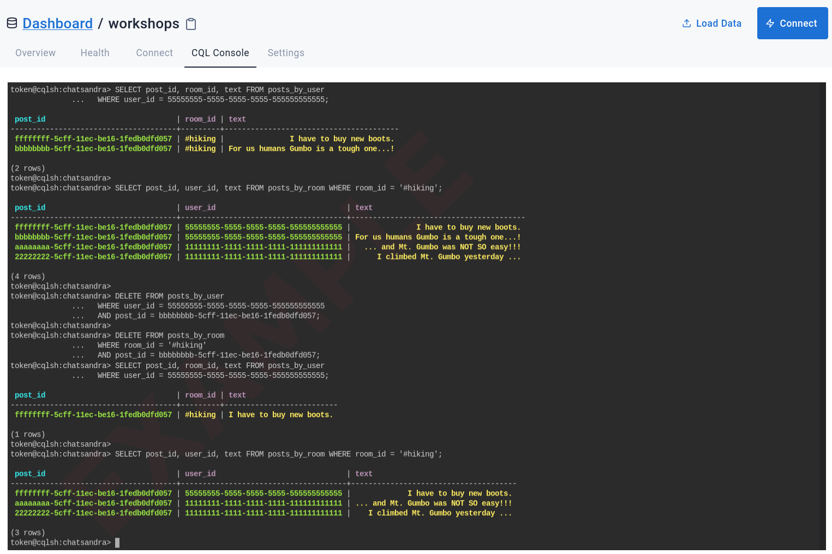Click '... and Mt. Gumbo was NOT SO easy!!!' in last result
Viewport: 832px width, 554px height.
click(434, 503)
